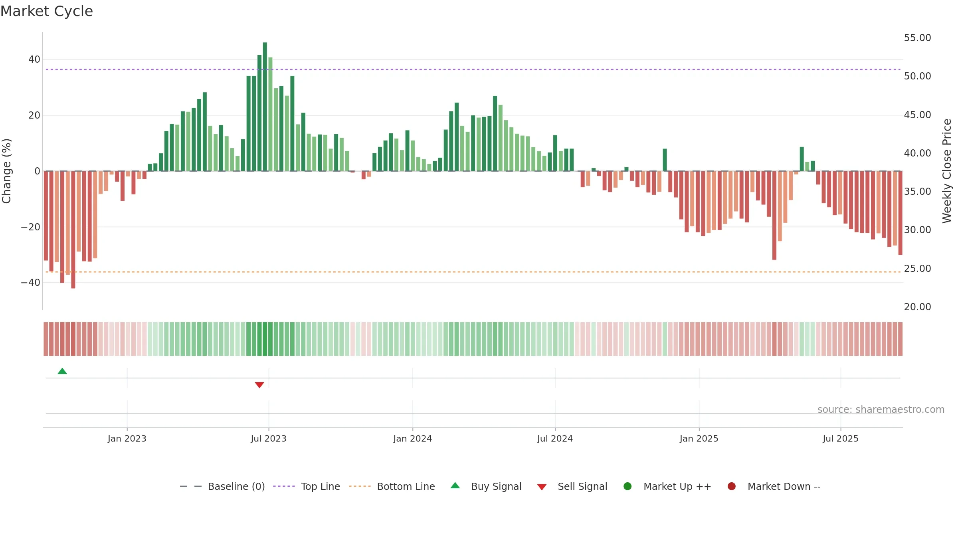
Task: Click the 20 tick on Change axis
Action: [34, 115]
